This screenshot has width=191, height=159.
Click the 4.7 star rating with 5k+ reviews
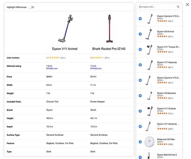[x=56, y=58]
